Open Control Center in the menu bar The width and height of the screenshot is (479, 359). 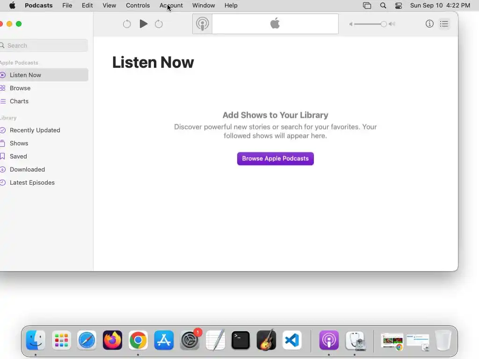pos(399,6)
